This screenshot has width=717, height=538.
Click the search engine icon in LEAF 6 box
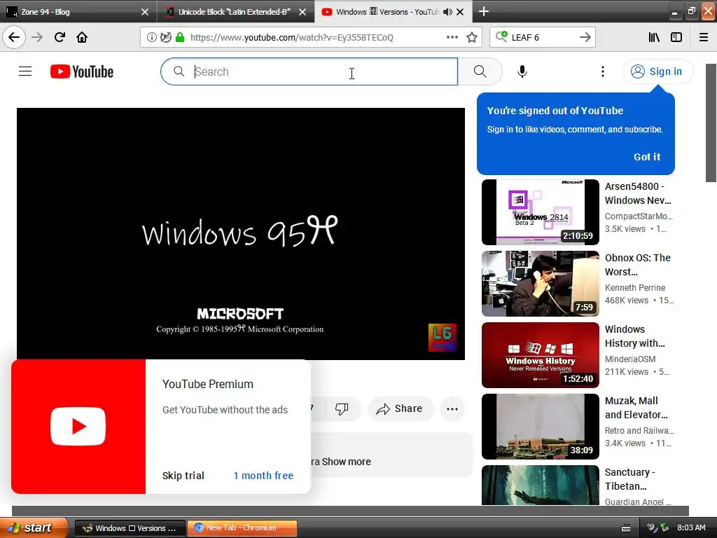[x=501, y=36]
